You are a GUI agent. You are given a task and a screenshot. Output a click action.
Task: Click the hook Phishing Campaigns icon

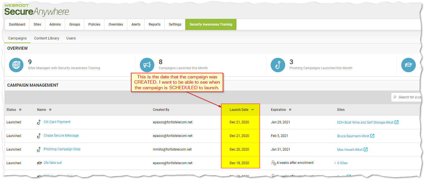278,65
